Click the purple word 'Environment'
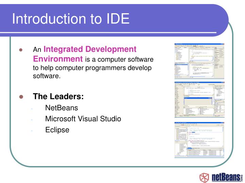The width and height of the screenshot is (245, 183). [x=58, y=59]
